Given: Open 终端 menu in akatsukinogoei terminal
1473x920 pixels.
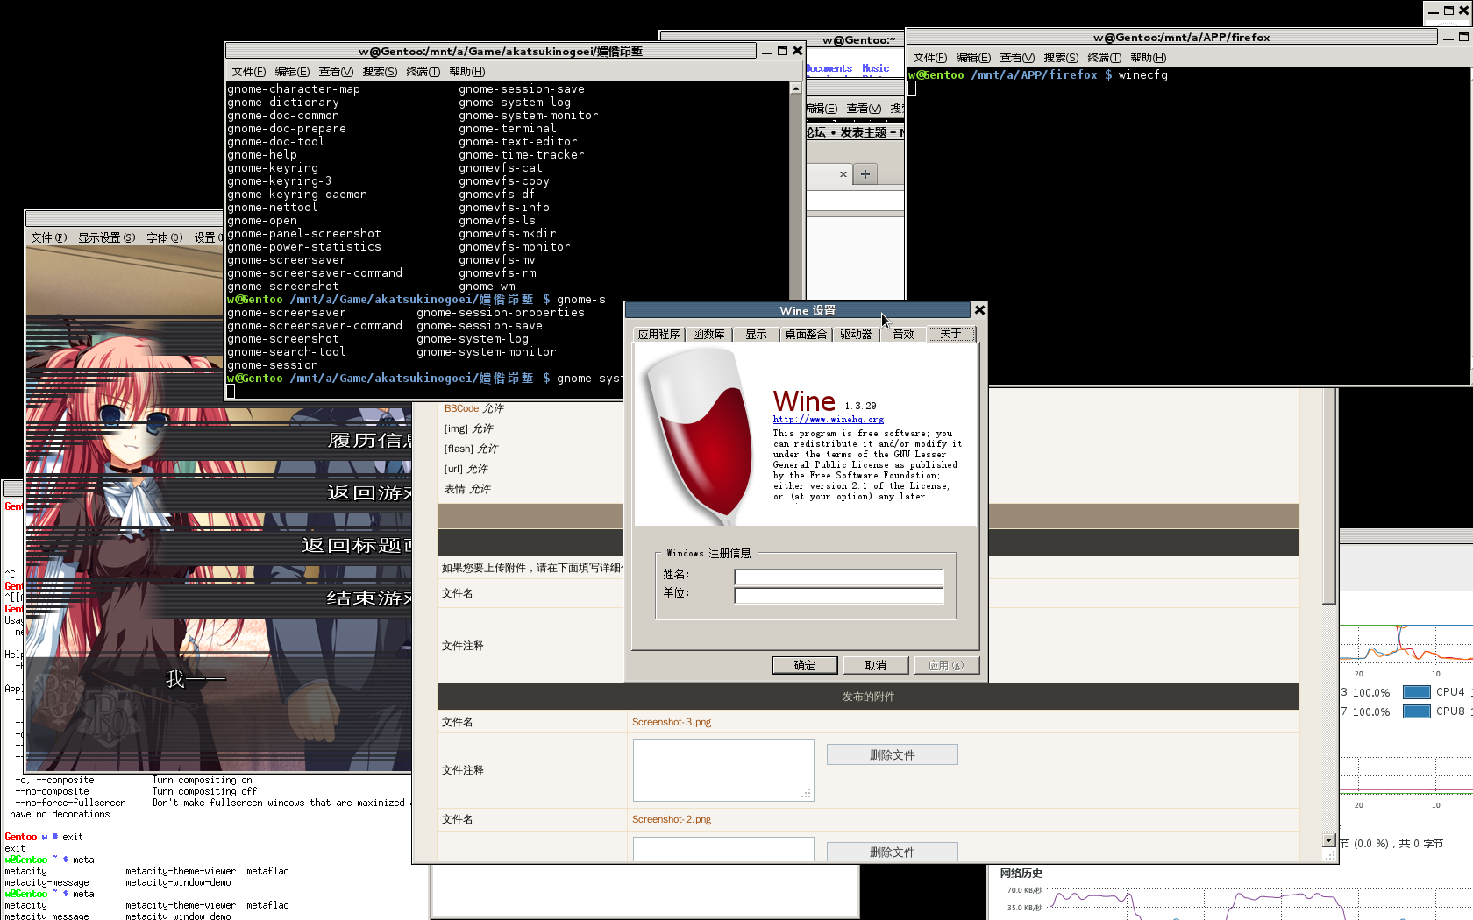Looking at the screenshot, I should click(423, 72).
